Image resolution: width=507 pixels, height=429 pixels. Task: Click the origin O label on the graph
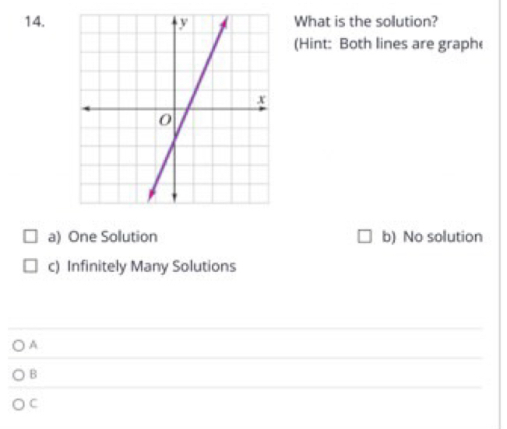164,122
